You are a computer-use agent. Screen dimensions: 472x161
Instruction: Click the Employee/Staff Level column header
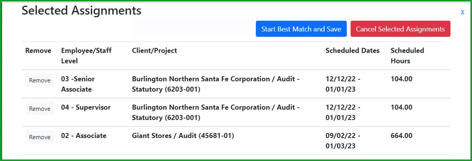[86, 56]
